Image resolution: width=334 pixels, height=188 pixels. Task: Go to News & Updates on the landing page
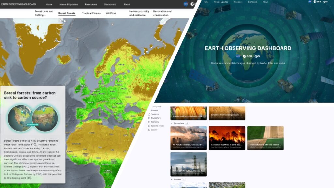point(221,2)
